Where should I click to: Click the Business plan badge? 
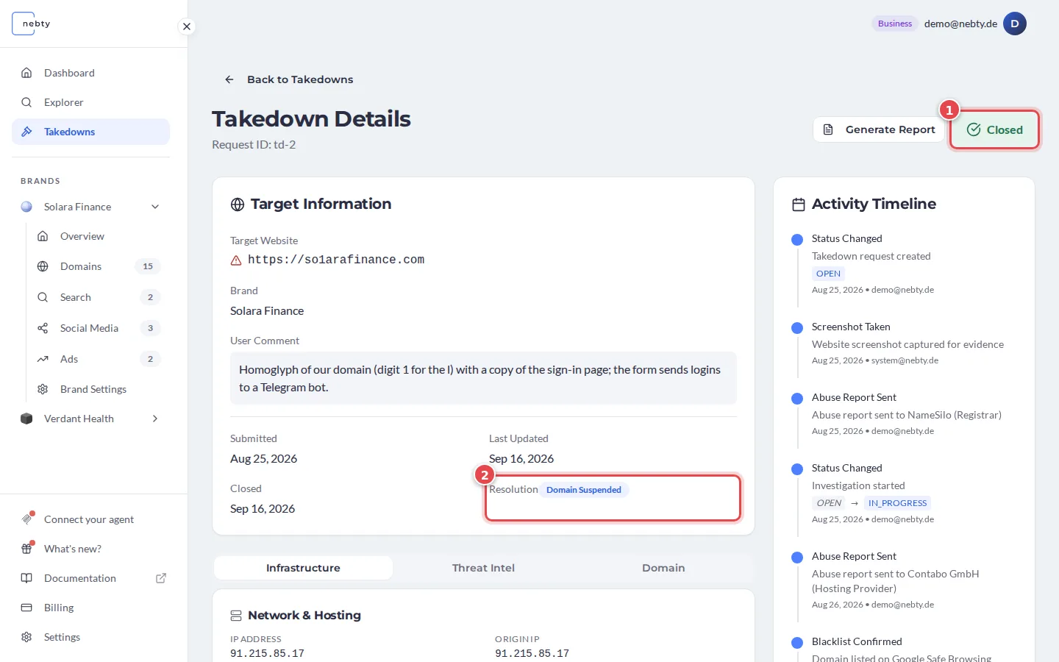point(895,24)
